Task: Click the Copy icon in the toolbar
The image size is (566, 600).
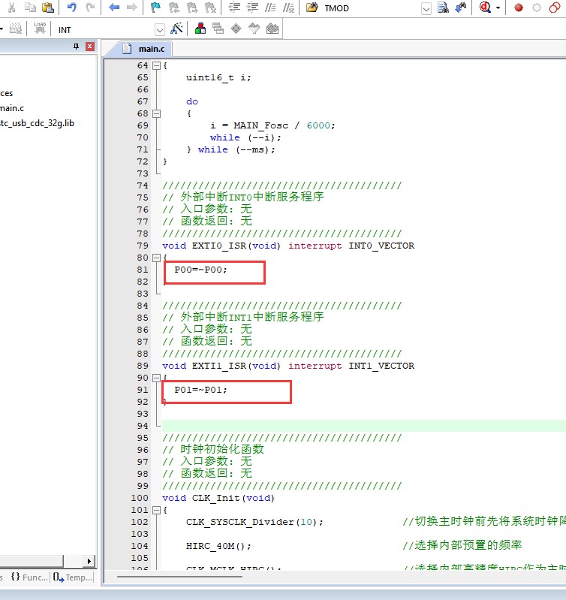Action: click(x=30, y=8)
